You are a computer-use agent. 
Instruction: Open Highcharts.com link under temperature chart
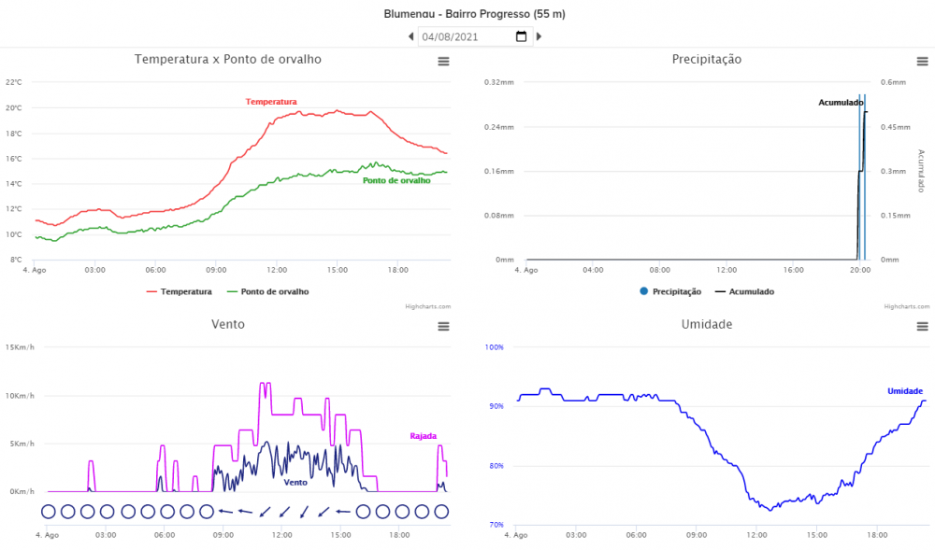tap(427, 306)
